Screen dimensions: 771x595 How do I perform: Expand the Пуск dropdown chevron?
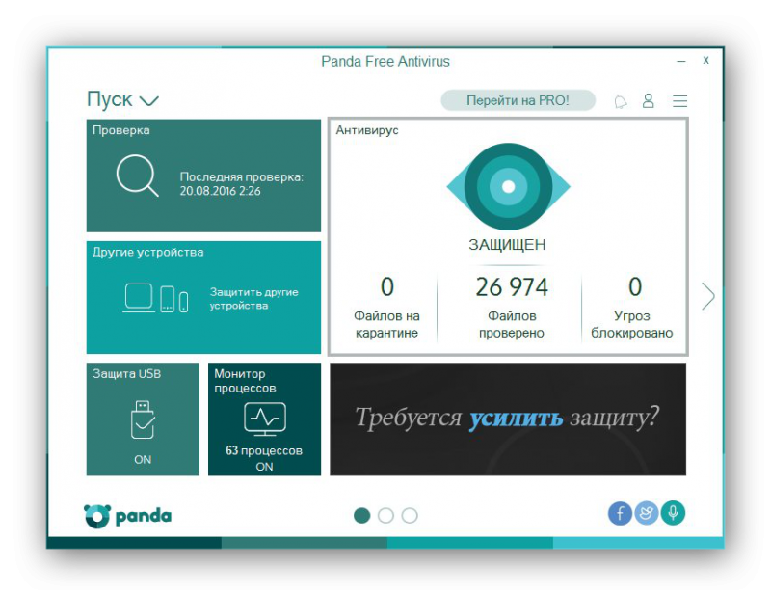click(149, 101)
